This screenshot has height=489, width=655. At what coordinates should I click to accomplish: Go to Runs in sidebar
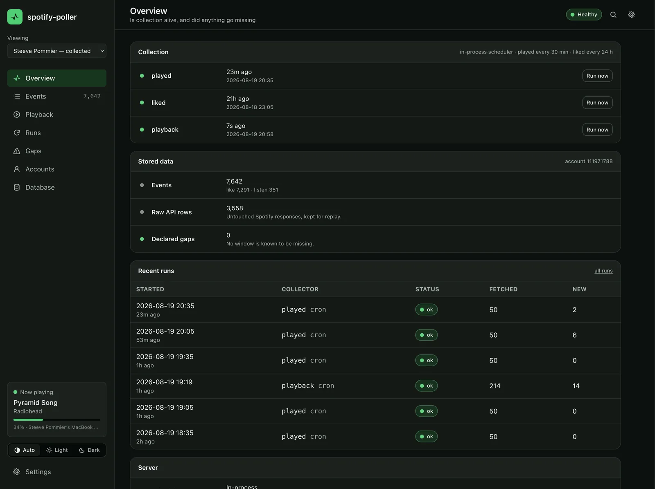pyautogui.click(x=57, y=133)
